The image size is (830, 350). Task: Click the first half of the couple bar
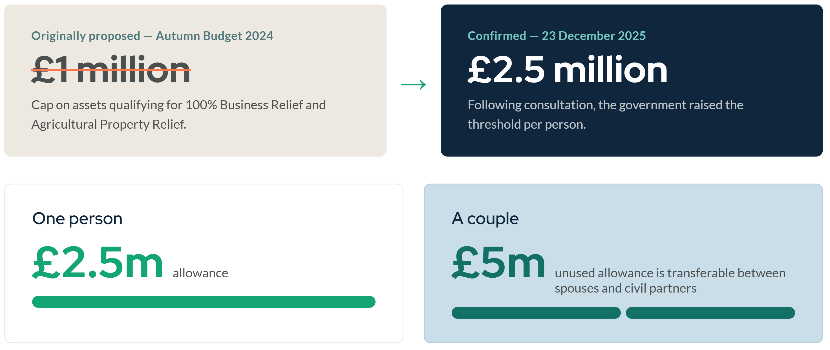(x=536, y=313)
